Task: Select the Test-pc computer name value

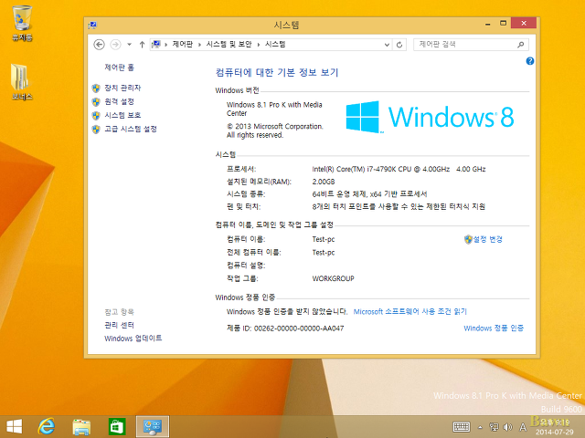Action: 324,239
